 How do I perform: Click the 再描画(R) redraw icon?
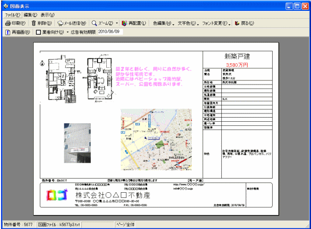tap(8, 32)
